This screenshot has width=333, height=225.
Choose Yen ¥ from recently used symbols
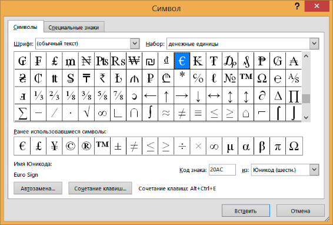[54, 146]
